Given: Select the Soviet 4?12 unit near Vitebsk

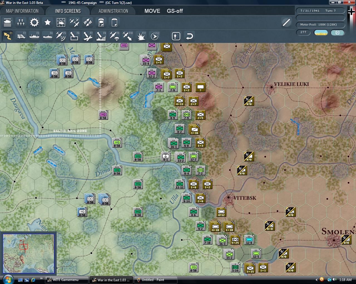Looking at the screenshot, I should pos(221,212).
